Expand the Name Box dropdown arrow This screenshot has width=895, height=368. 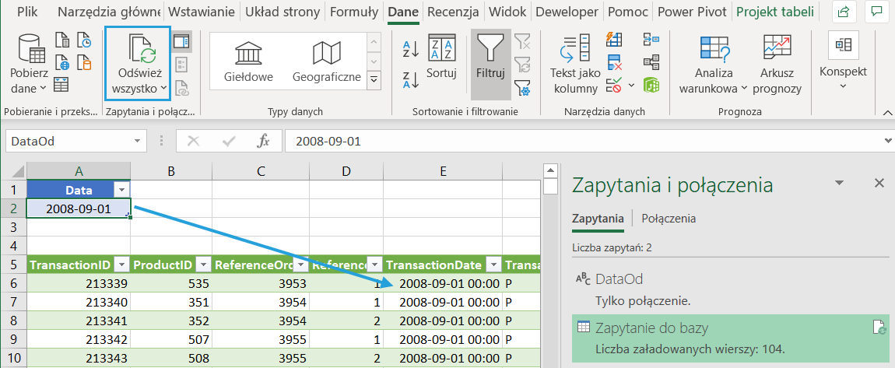point(138,141)
